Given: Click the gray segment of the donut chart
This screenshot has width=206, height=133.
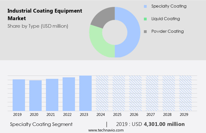Looking at the screenshot, I should (101, 17).
